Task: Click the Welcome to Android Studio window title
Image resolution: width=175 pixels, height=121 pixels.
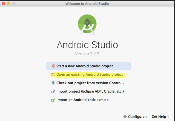Action: (x=87, y=3)
